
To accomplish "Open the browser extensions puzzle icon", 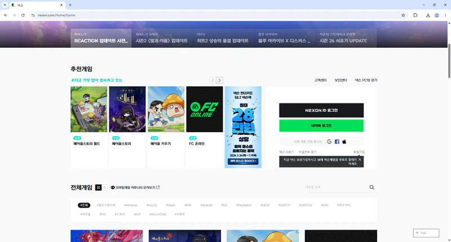I will (415, 15).
